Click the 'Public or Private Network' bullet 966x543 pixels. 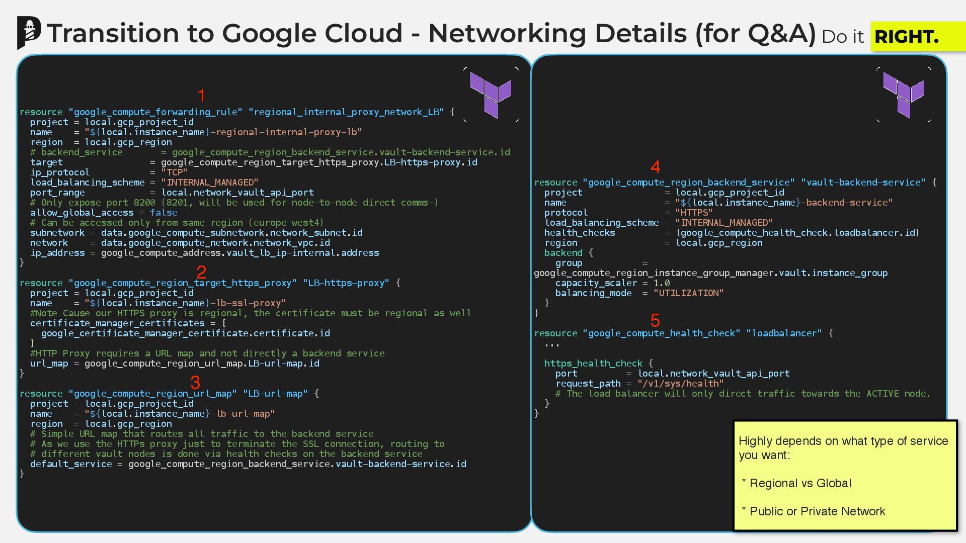[x=817, y=511]
